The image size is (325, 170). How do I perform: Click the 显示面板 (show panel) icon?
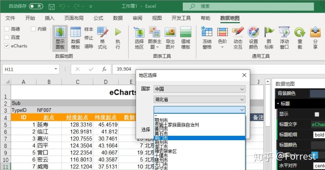[60, 38]
